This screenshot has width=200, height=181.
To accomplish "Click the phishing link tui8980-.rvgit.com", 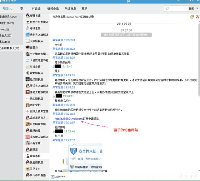I will pyautogui.click(x=69, y=118).
